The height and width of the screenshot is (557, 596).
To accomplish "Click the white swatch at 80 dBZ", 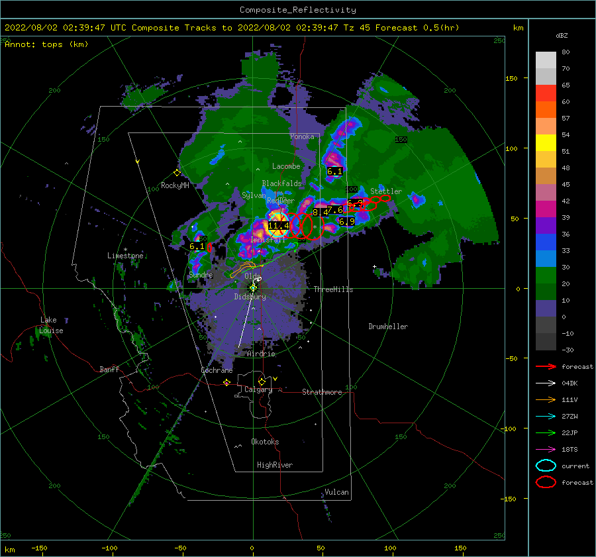I will click(x=546, y=60).
